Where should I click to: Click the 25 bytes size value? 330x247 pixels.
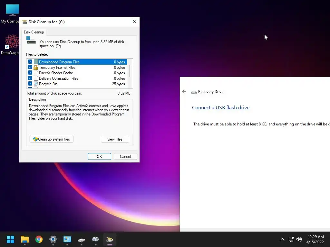coord(119,84)
